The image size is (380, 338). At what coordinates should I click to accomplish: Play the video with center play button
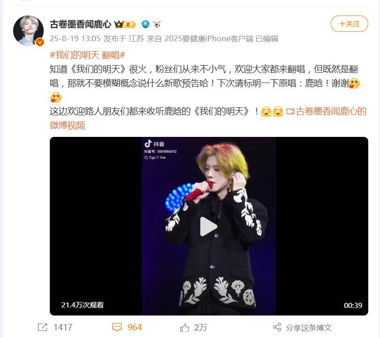coord(208,226)
